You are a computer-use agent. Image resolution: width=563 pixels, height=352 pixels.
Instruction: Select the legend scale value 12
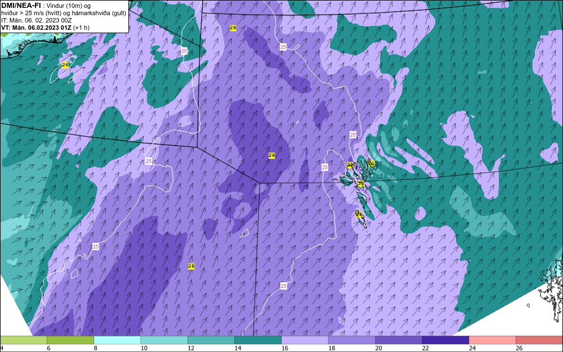pos(191,348)
